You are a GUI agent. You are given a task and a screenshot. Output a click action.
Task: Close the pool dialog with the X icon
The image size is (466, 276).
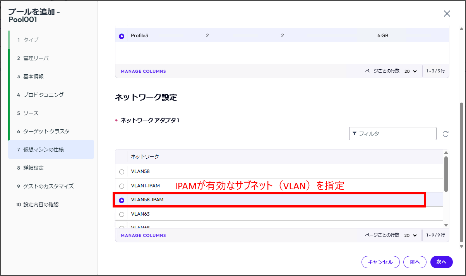[447, 14]
